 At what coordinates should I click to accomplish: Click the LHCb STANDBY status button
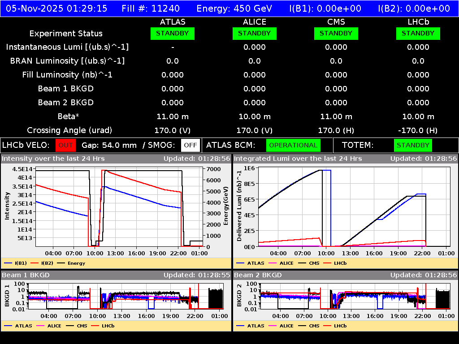coord(418,33)
